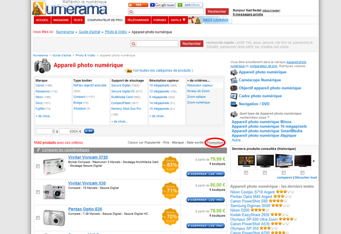Image resolution: width=341 pixels, height=234 pixels.
Task: Filter by brand Canon
Action: pyautogui.click(x=40, y=85)
